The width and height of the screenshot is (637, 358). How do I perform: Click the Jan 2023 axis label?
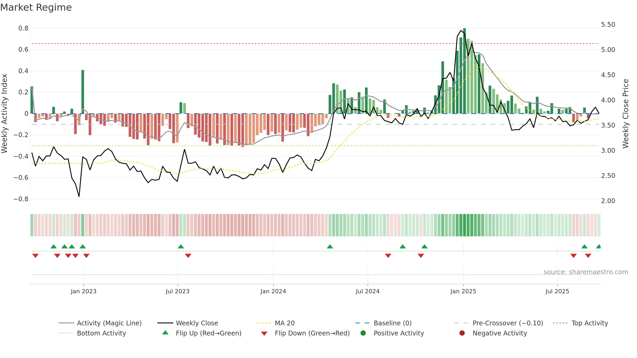tap(84, 291)
